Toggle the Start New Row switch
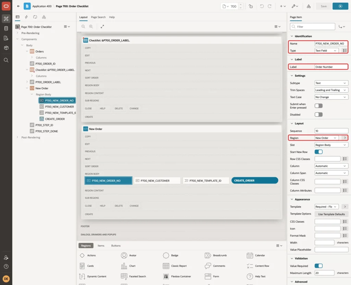Screen dimensions: 351x285 click(318, 152)
